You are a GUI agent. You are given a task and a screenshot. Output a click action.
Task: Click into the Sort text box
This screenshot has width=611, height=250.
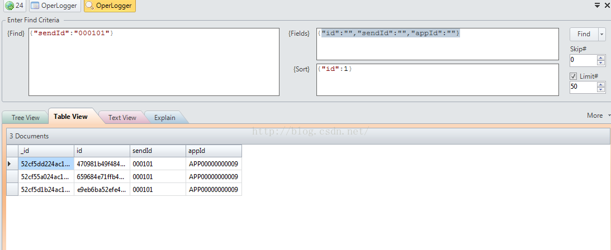click(438, 80)
